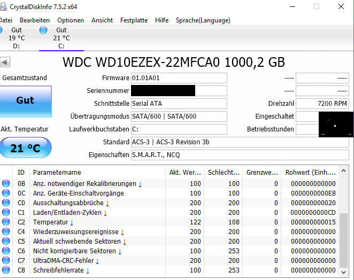Screen dimensions: 354x280
Task: Click status orb of row C0 Ausschaltungsabbrüche
Action: click(x=6, y=203)
